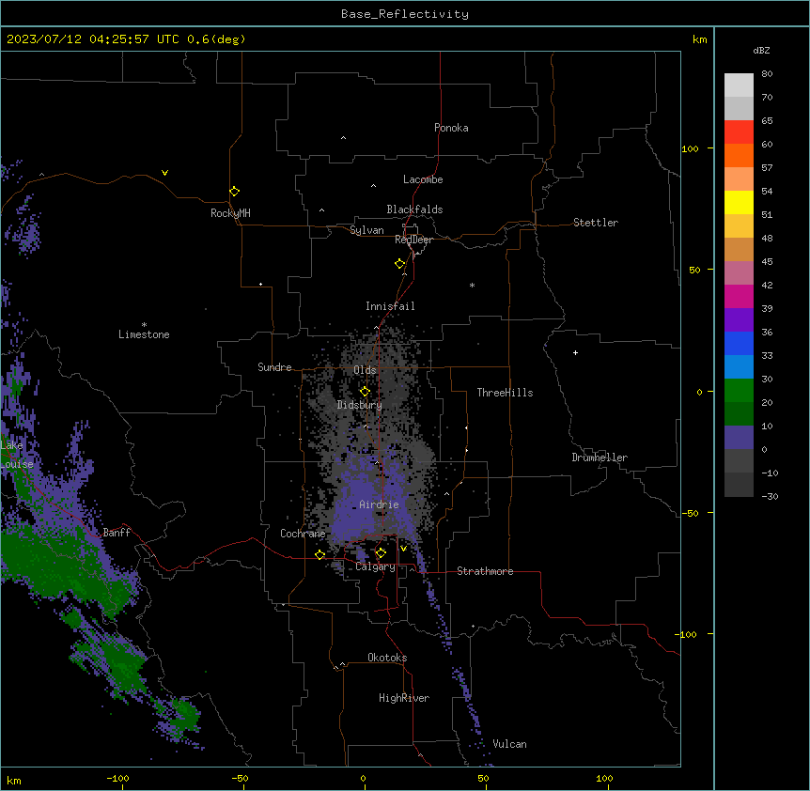Image resolution: width=810 pixels, height=791 pixels.
Task: Pick the orange 57-60 dBZ legend swatch
Action: 739,155
